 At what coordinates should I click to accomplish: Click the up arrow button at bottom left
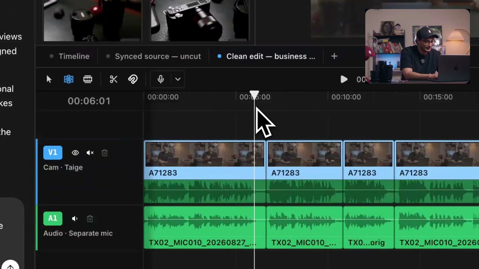pyautogui.click(x=10, y=266)
